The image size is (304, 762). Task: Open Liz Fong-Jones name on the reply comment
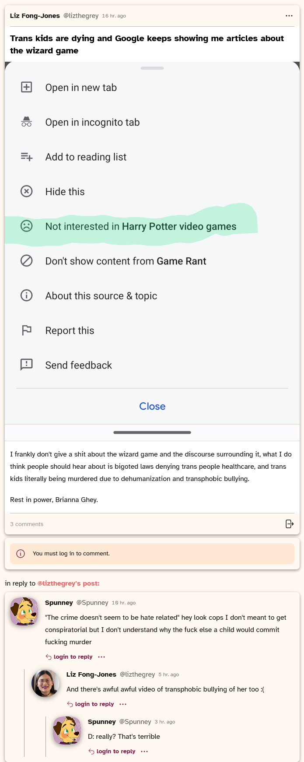(91, 674)
